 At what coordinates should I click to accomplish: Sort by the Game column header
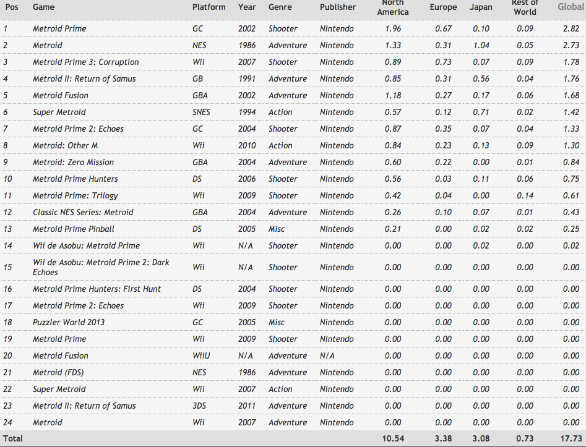click(43, 7)
